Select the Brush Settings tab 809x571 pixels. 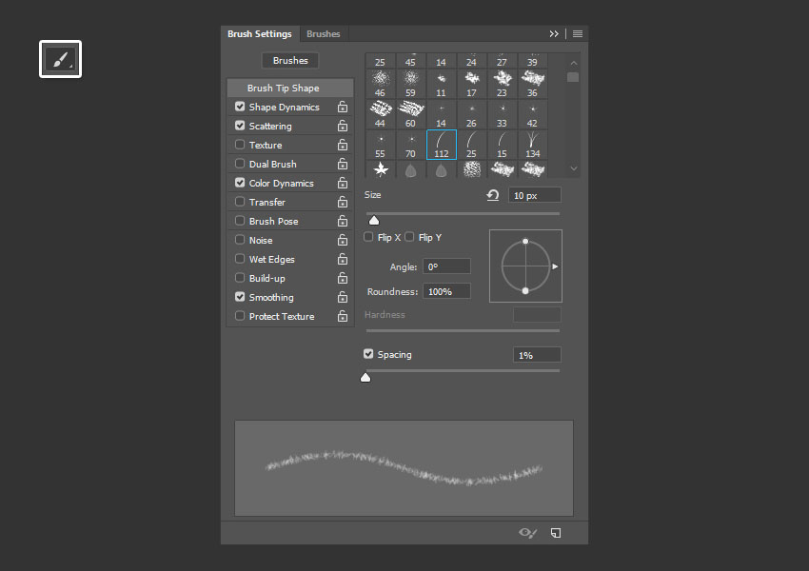pos(260,34)
